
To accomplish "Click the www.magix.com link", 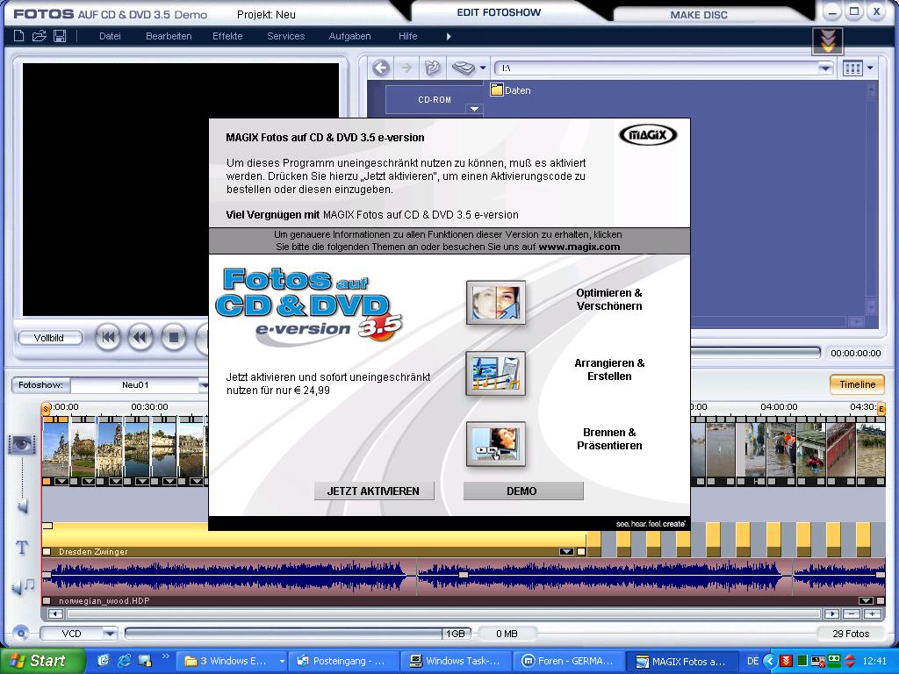I will pyautogui.click(x=579, y=247).
